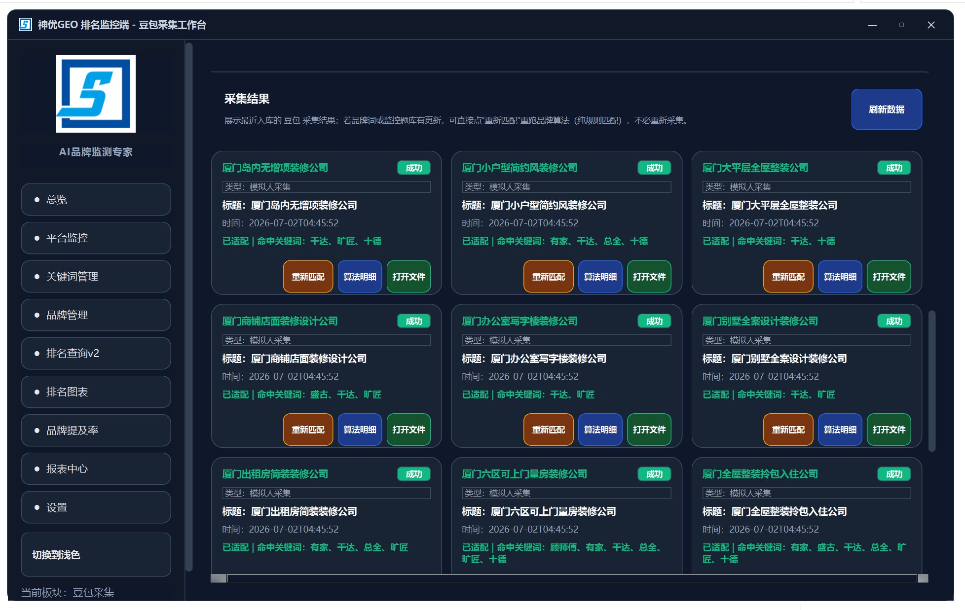Open 品牌提及率 in sidebar
The image size is (965, 610).
click(96, 430)
